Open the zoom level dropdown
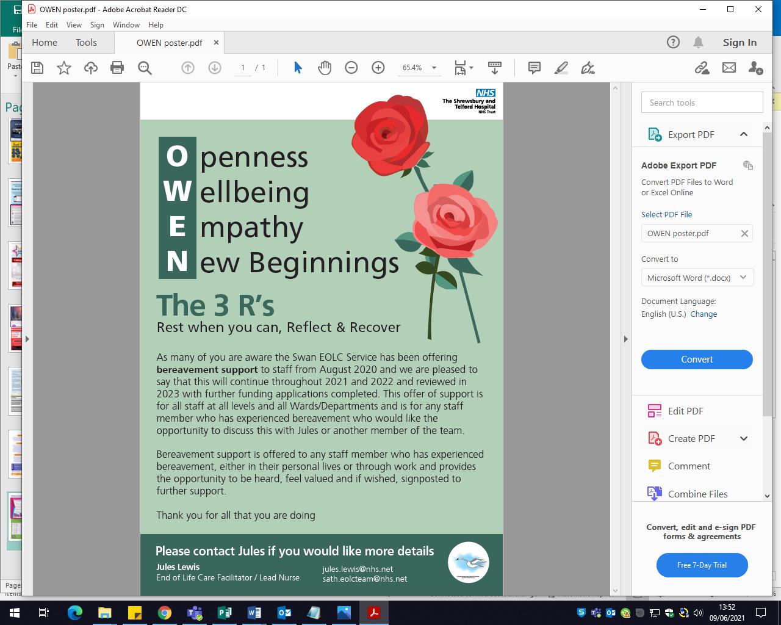The width and height of the screenshot is (781, 625). pyautogui.click(x=434, y=68)
